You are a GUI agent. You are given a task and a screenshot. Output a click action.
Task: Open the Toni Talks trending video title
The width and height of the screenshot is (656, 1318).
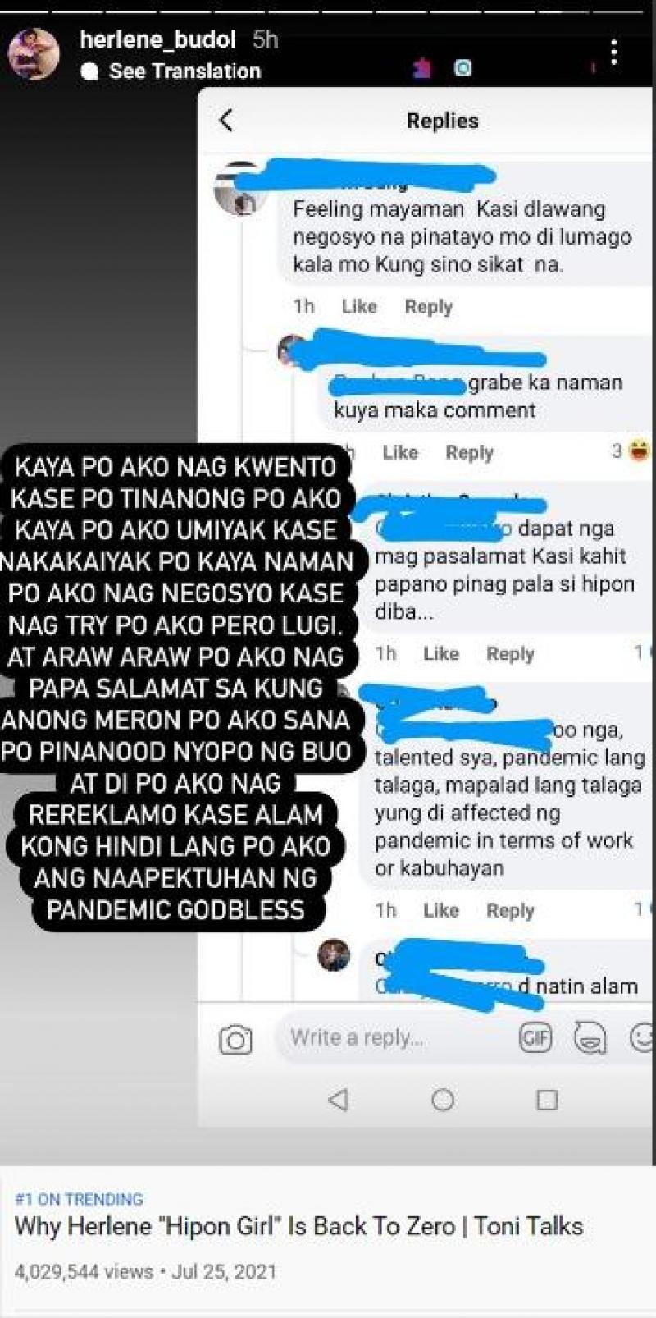coord(298,1226)
